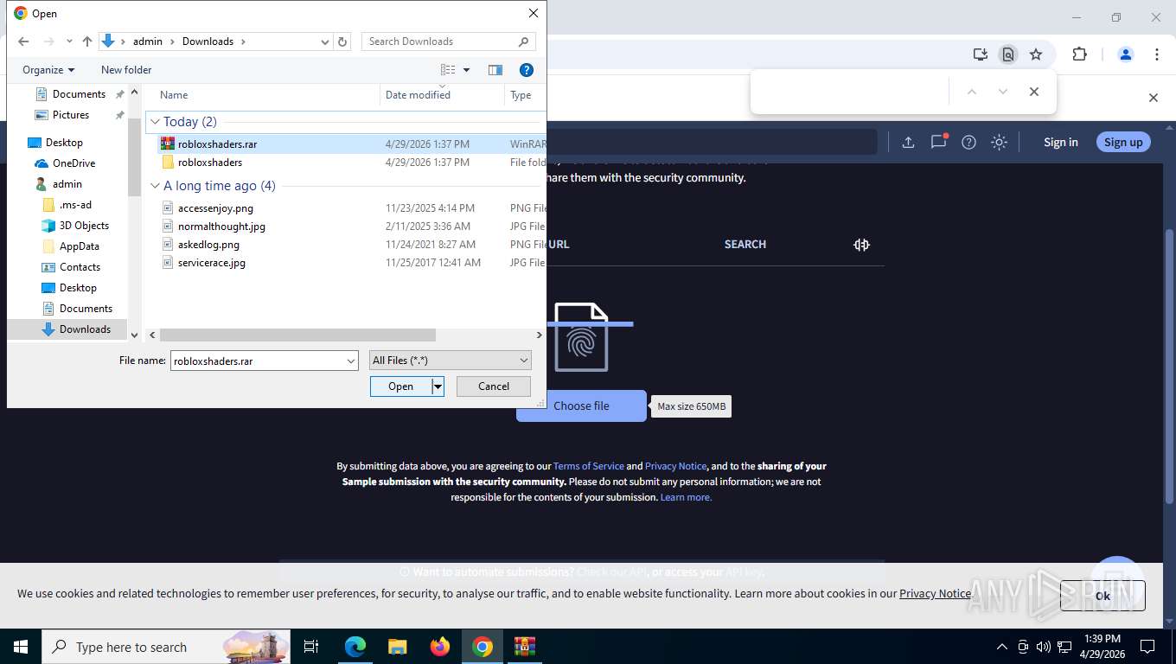Viewport: 1176px width, 664px height.
Task: Open the Help icon in dialog
Action: 526,70
